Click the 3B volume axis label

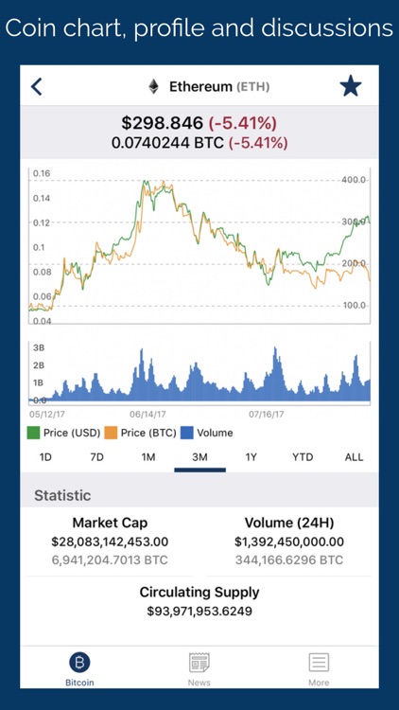[39, 348]
